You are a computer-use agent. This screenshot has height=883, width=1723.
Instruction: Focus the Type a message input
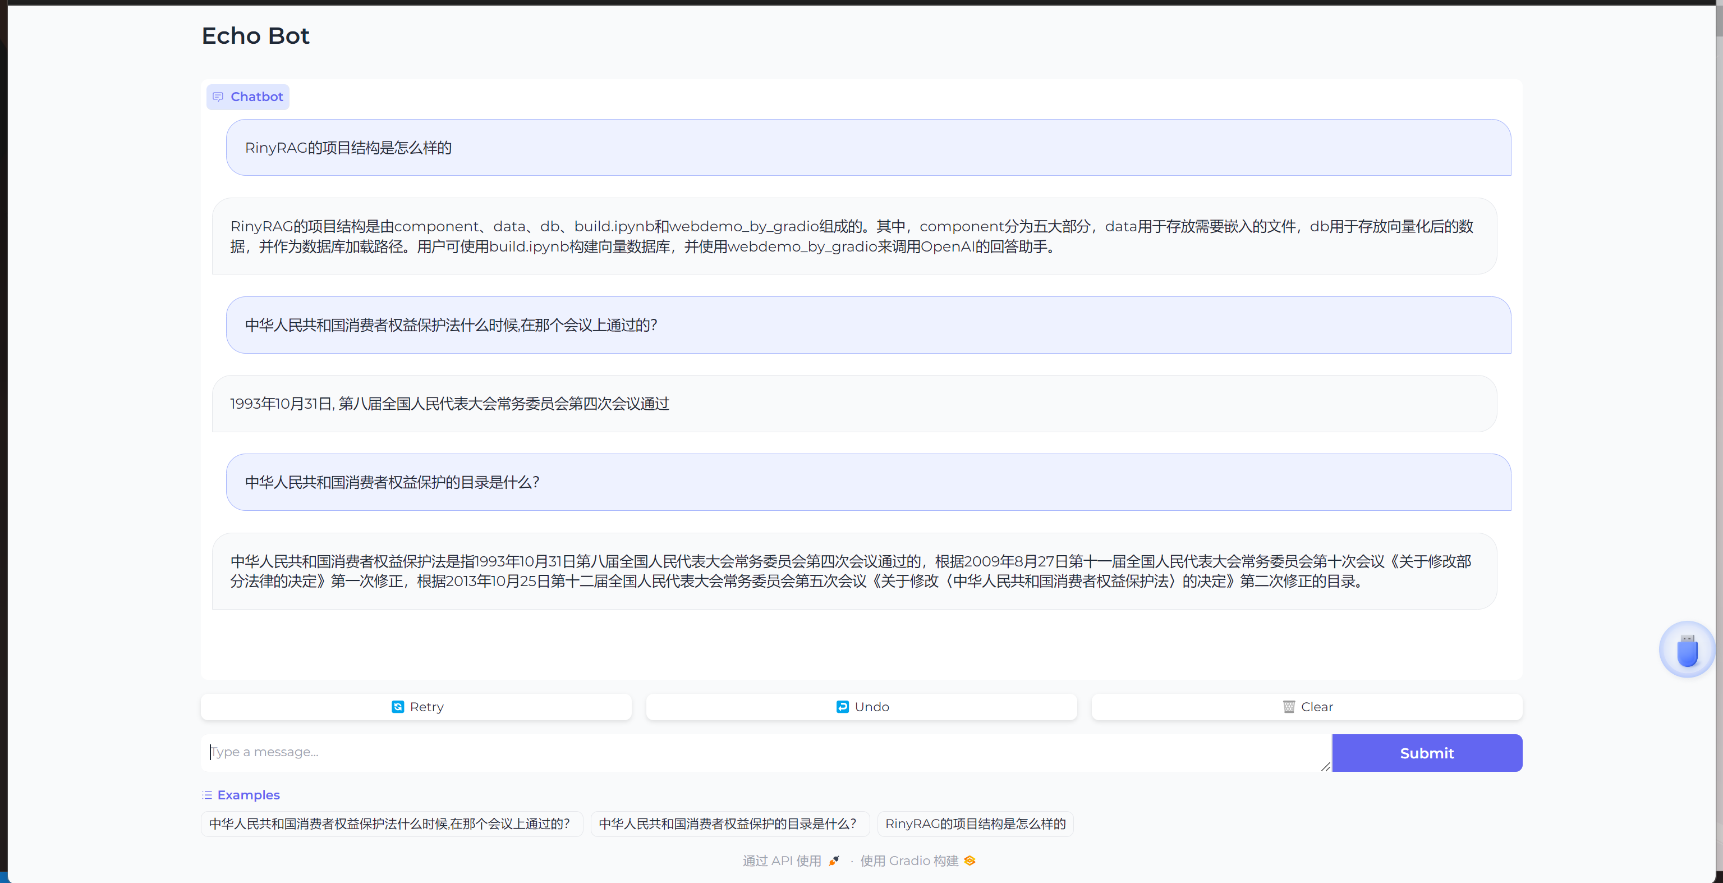[x=762, y=752]
